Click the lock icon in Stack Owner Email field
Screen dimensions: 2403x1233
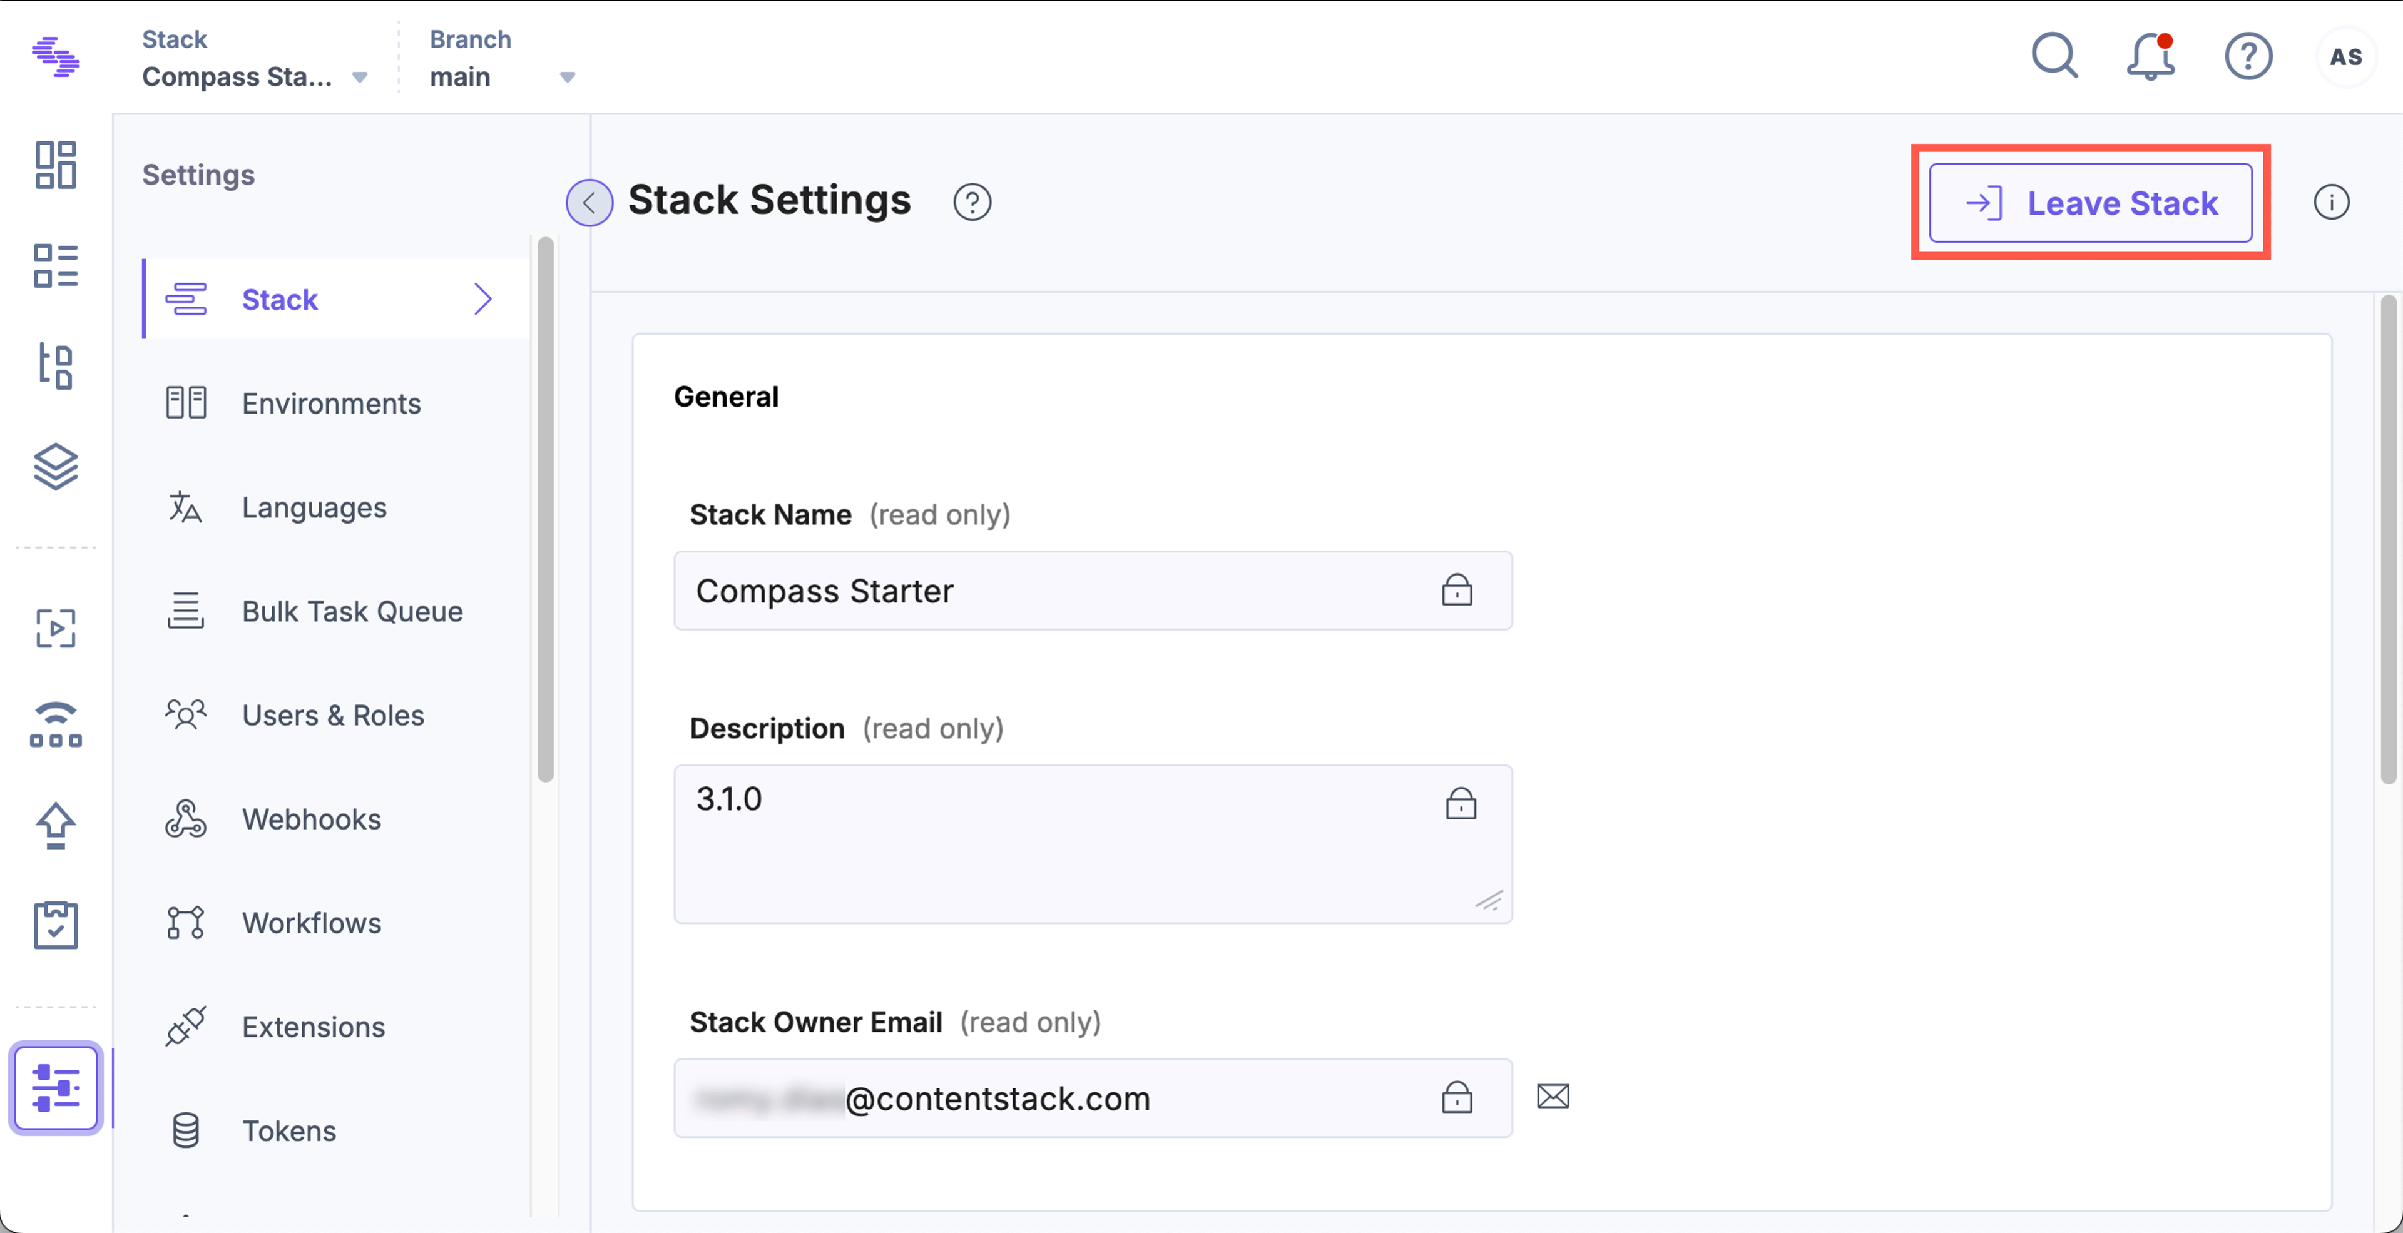click(x=1457, y=1097)
